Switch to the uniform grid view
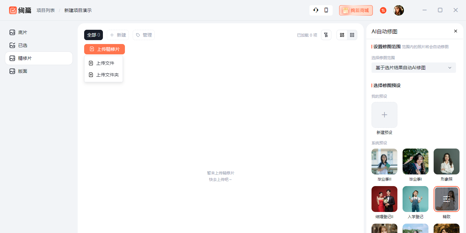 (x=352, y=35)
